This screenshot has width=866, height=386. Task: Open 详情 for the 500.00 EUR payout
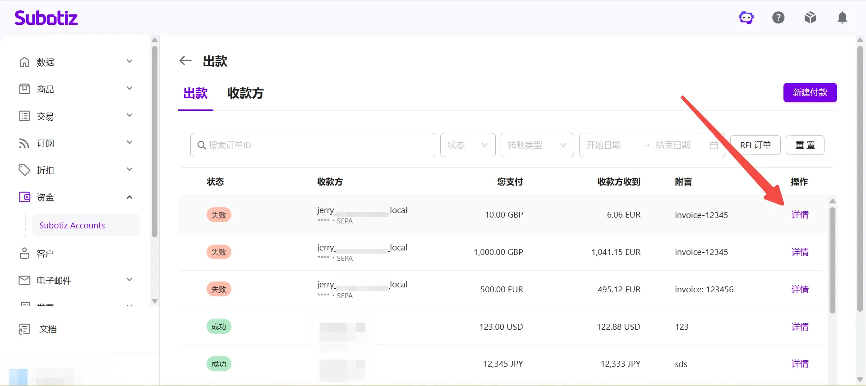click(x=800, y=290)
